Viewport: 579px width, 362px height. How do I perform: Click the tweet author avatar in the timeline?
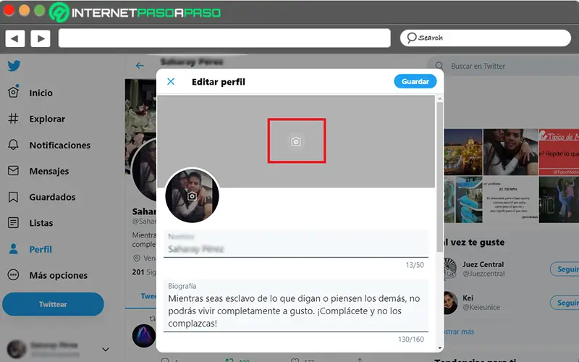(x=144, y=336)
